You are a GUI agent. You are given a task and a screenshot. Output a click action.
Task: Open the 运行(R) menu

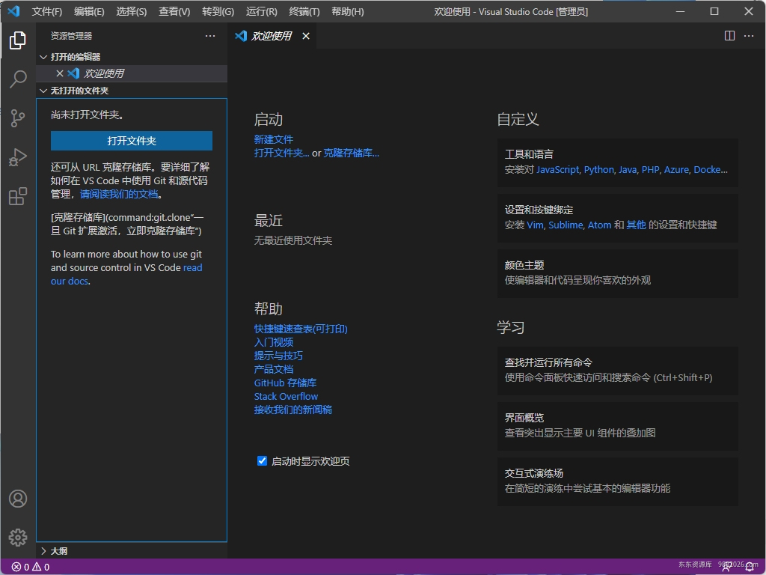click(x=260, y=11)
